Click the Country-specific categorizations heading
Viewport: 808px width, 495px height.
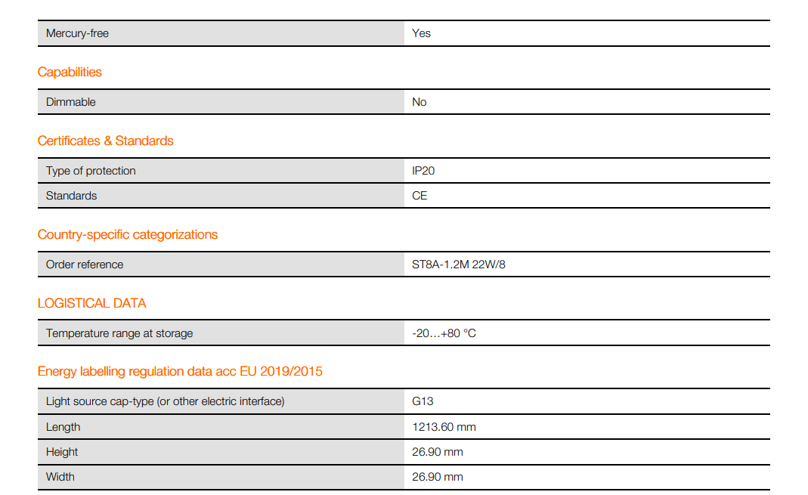coord(128,234)
